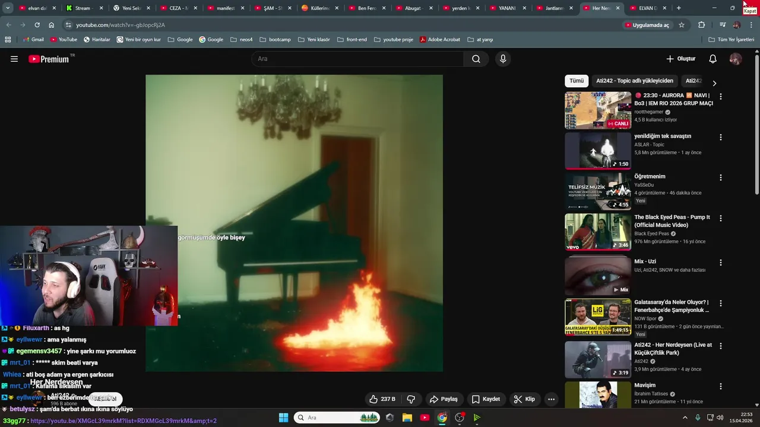
Task: Dislike the video with thumbs-down icon
Action: tap(411, 399)
